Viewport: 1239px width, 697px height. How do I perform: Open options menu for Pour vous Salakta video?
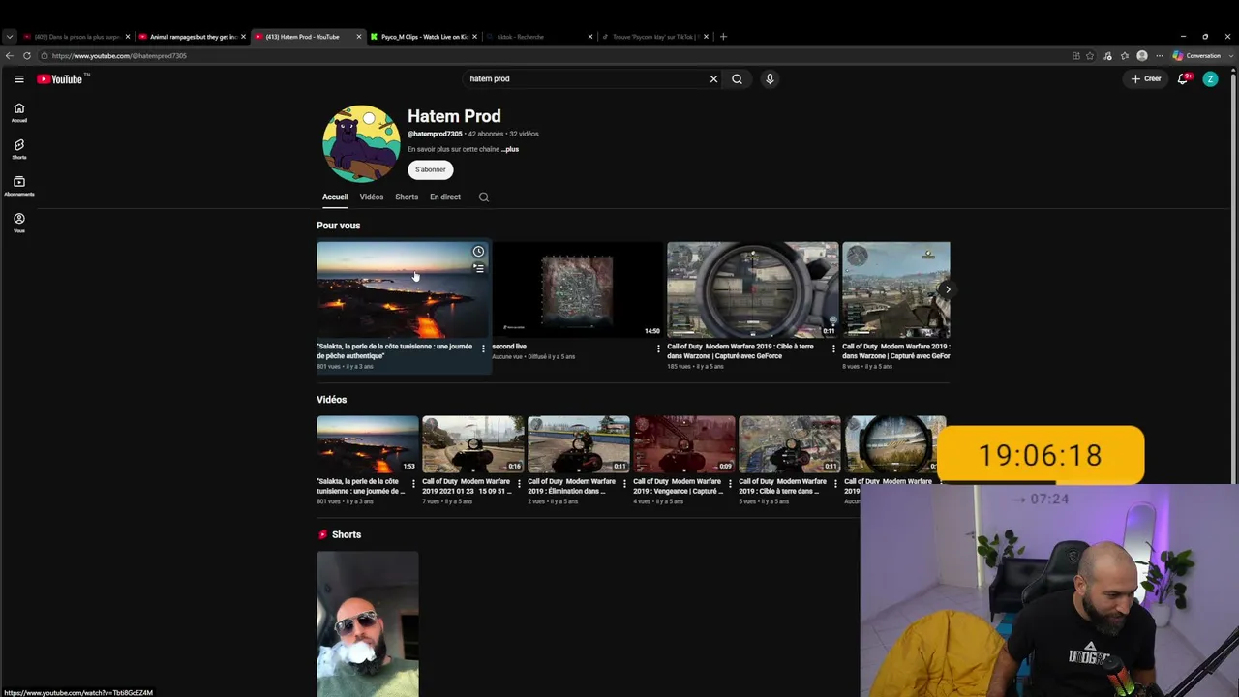483,348
